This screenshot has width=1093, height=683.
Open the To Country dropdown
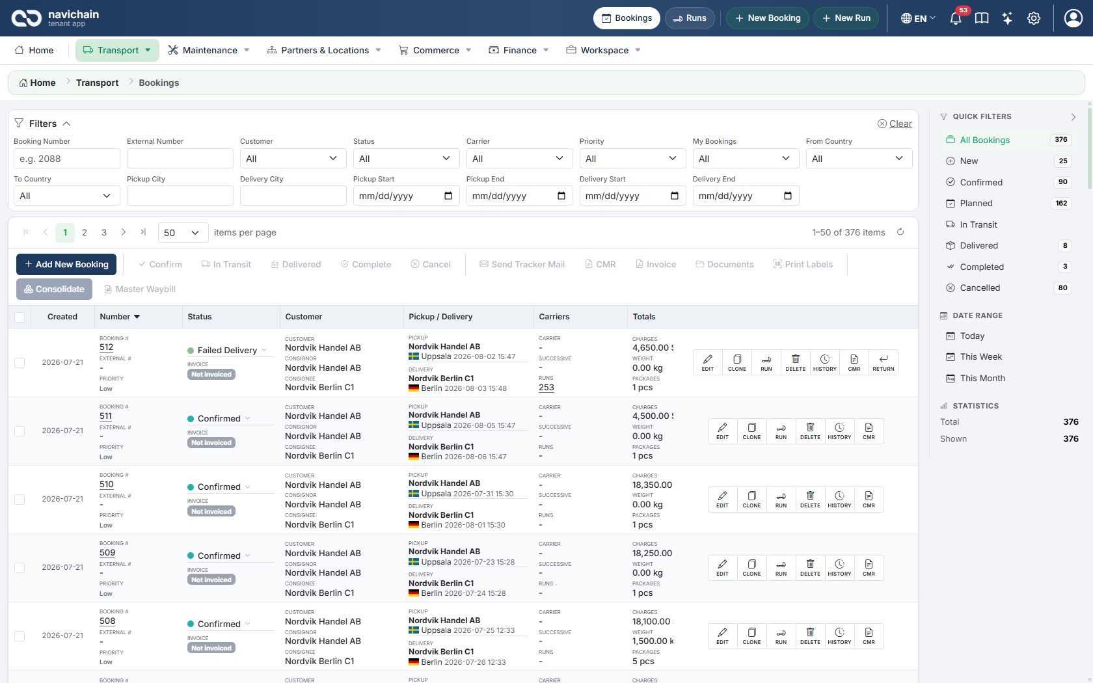click(x=66, y=196)
